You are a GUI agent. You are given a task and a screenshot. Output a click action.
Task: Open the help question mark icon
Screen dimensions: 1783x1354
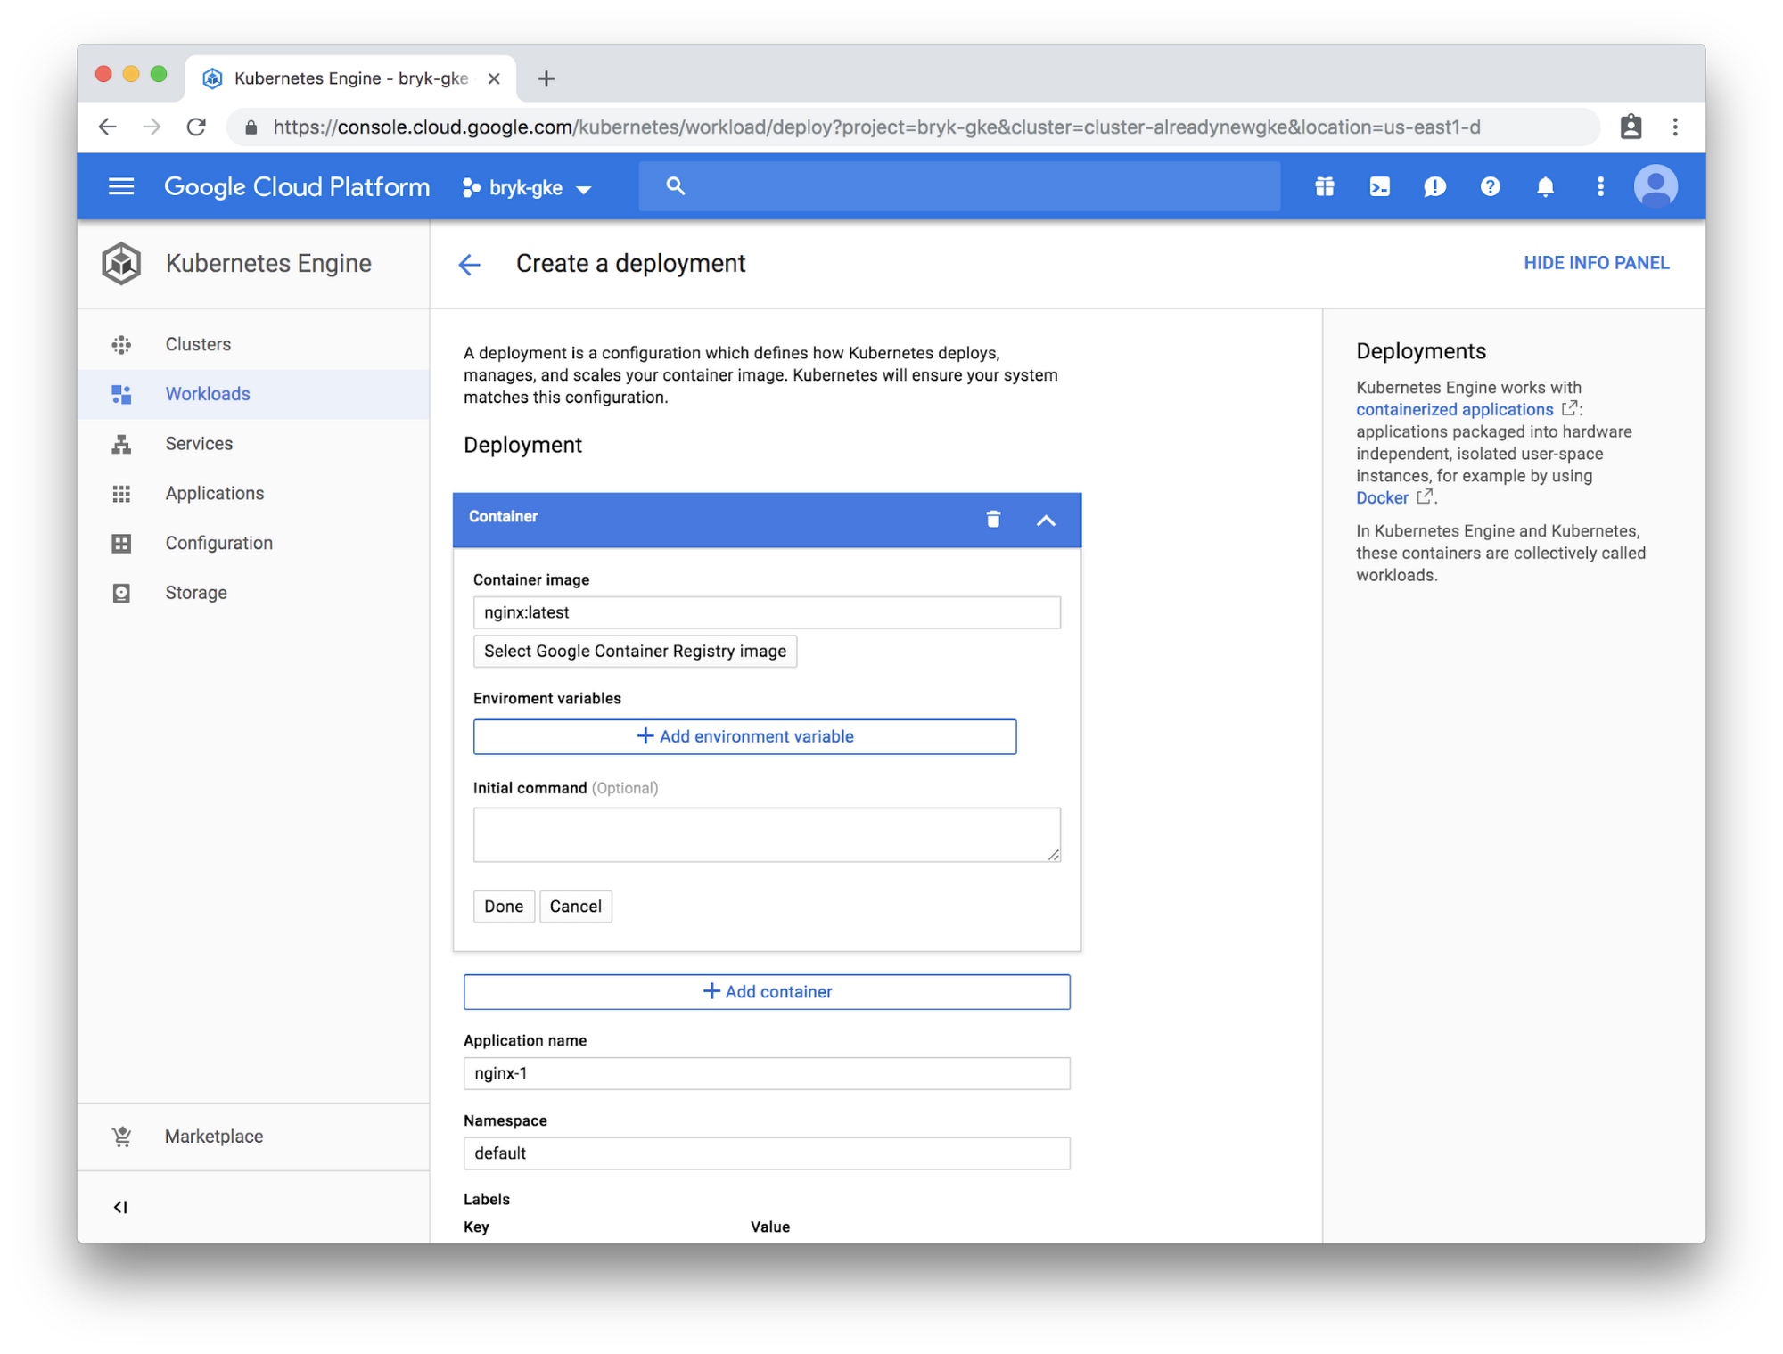[x=1490, y=186]
